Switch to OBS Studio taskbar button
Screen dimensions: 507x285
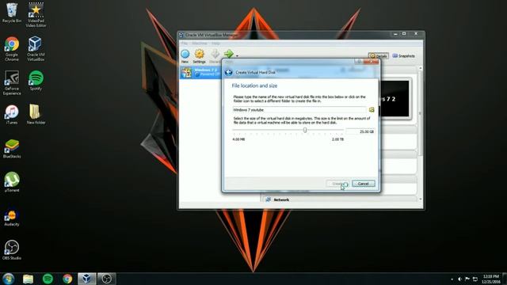tap(107, 279)
